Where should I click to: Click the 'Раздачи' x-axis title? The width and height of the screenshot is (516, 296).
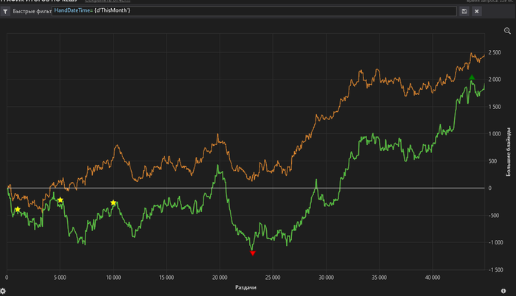(245, 287)
